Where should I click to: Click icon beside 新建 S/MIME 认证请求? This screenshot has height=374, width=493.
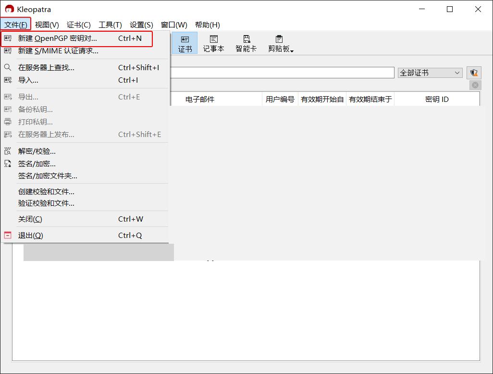[8, 50]
